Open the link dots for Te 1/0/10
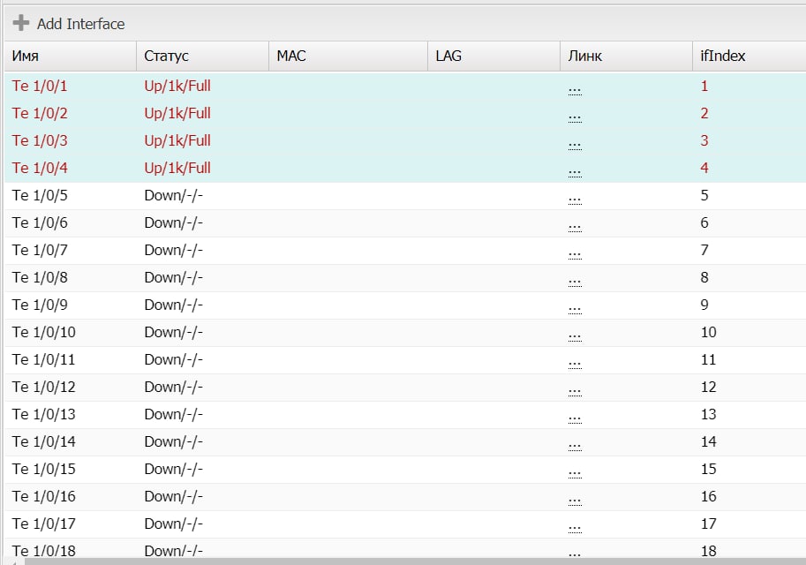Viewport: 806px width, 565px height. 575,337
